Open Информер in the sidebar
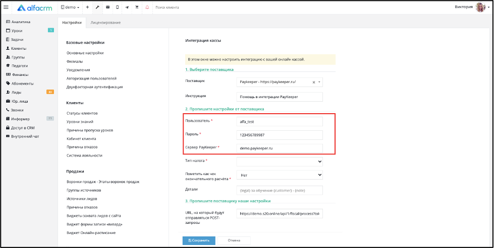Image resolution: width=494 pixels, height=248 pixels. point(18,119)
